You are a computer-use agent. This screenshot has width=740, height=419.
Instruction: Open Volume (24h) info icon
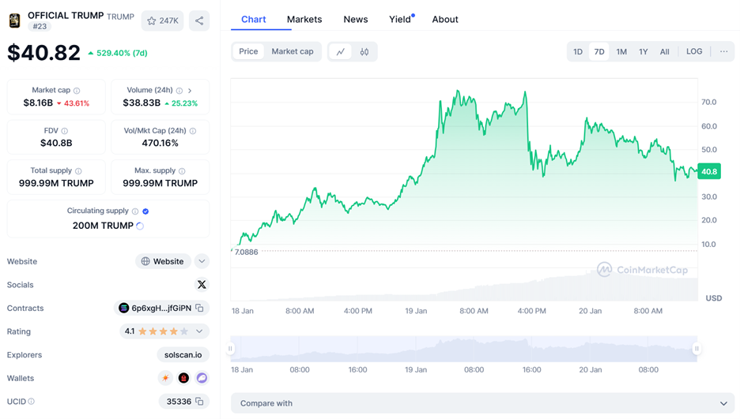click(x=179, y=91)
